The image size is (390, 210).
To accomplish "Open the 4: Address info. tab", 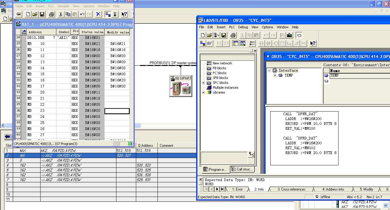I will 333,189.
